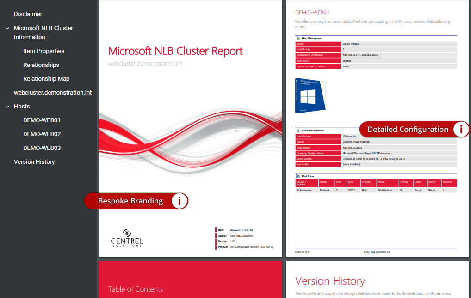Open DEMO-WEB02 host bookmark
The image size is (471, 298).
point(42,134)
